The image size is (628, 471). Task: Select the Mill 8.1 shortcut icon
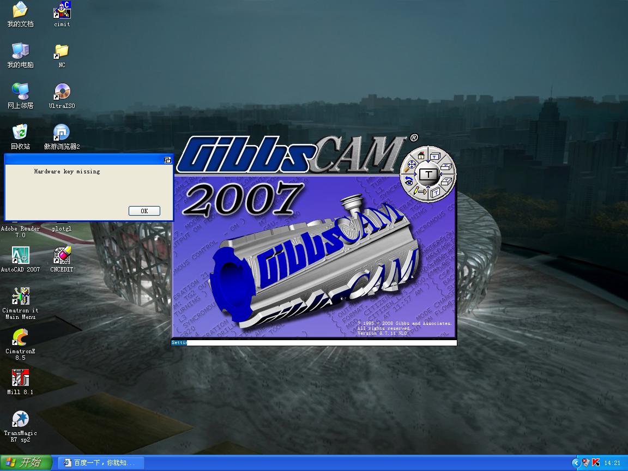(x=20, y=378)
